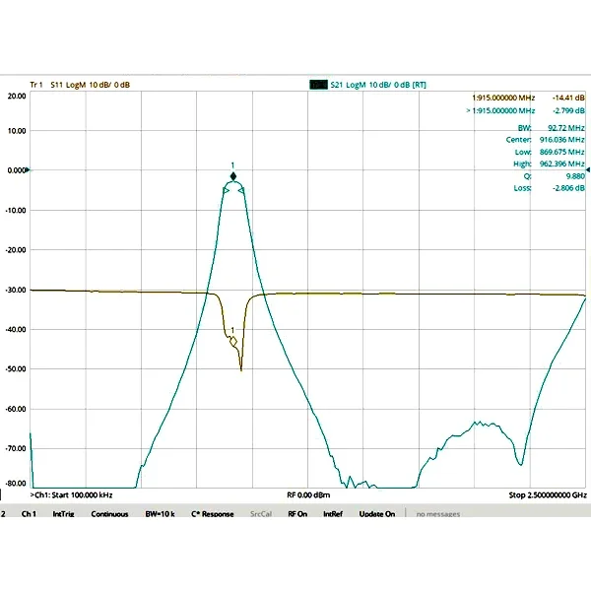Select S11 marker readout -14.41 dB
The width and height of the screenshot is (591, 591).
click(568, 98)
